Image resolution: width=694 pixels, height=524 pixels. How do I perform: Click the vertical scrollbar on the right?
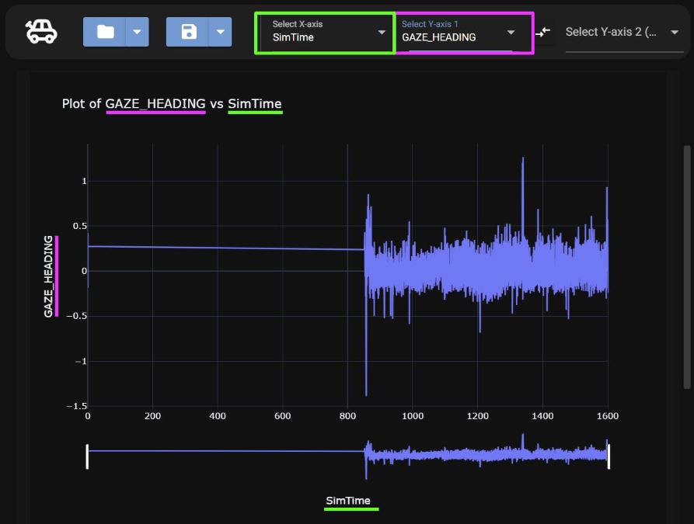[x=687, y=267]
